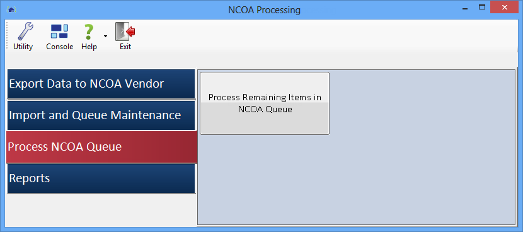Select the Process NCOA Queue section

pos(101,147)
